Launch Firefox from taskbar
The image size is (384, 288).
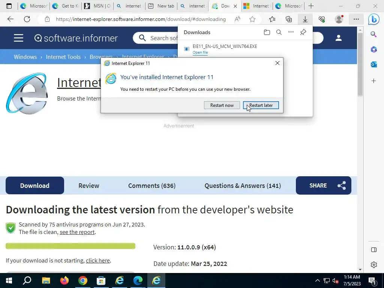[64, 280]
